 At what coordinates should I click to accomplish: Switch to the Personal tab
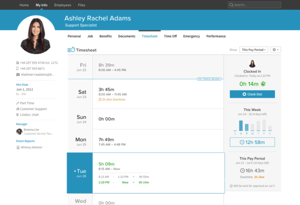pyautogui.click(x=74, y=36)
